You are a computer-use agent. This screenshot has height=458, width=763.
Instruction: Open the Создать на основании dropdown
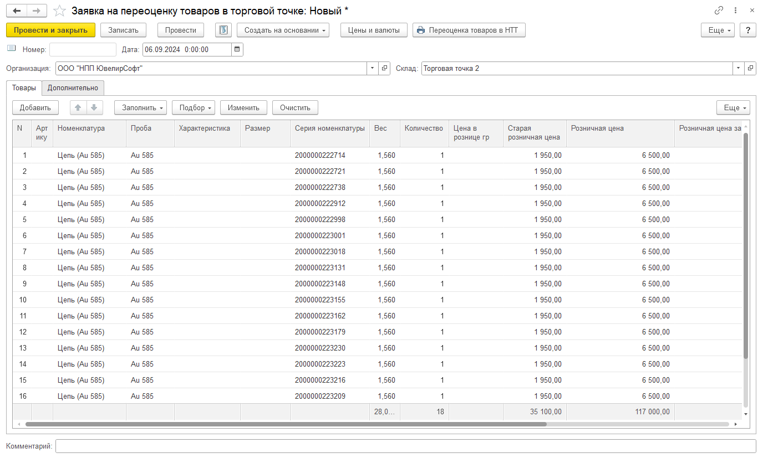tap(283, 30)
